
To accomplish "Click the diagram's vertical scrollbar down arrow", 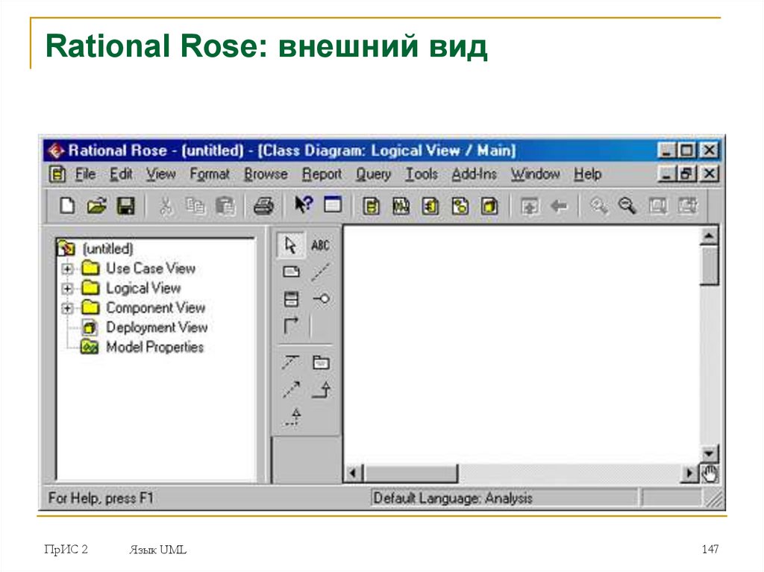I will (x=709, y=453).
